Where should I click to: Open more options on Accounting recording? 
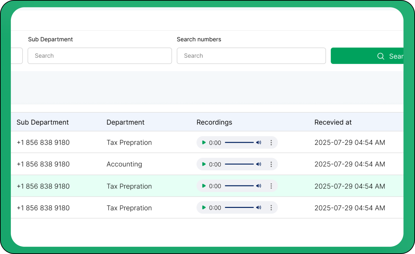(x=271, y=164)
